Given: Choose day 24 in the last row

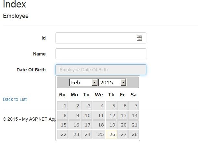Looking at the screenshot, I should click(87, 134).
